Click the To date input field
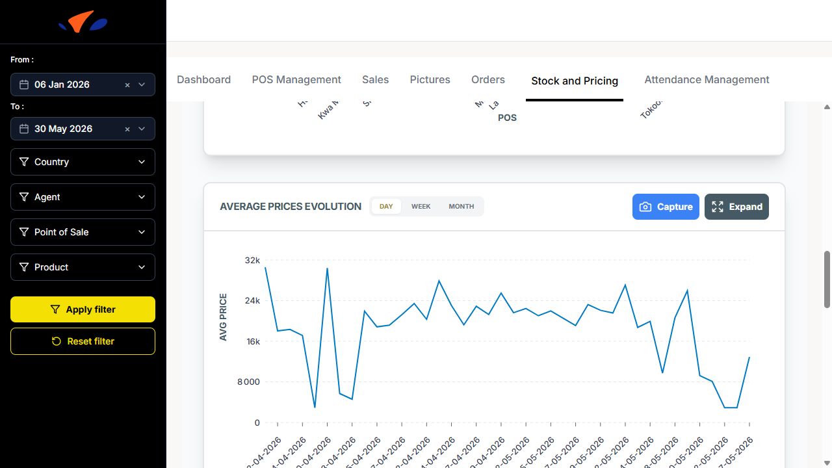 [x=83, y=129]
